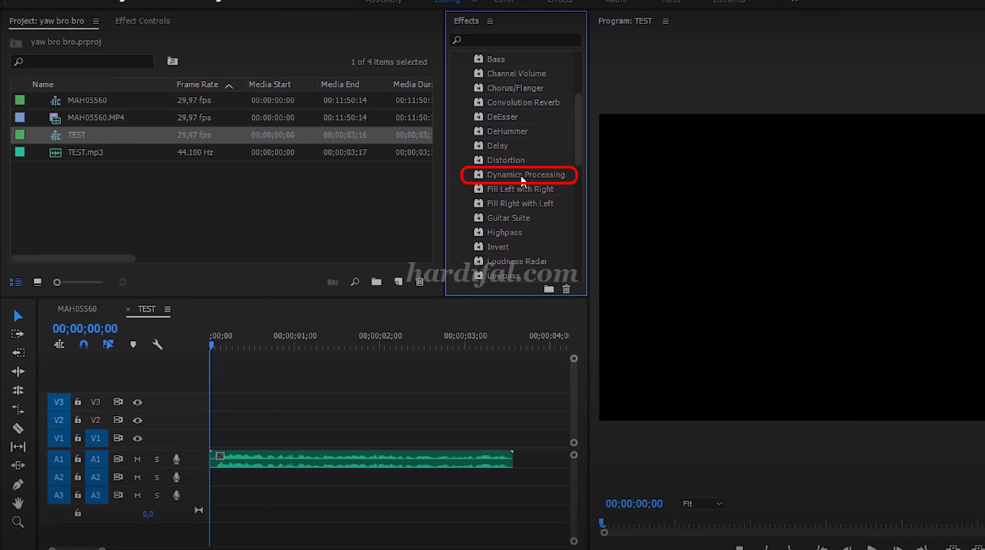This screenshot has width=985, height=550.
Task: Click Project panel search field
Action: 82,62
